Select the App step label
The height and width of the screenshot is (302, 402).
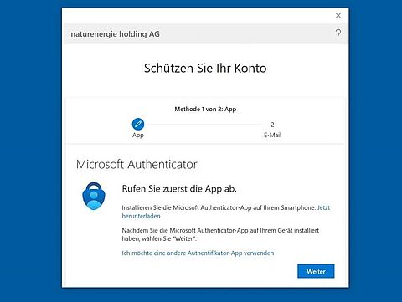pyautogui.click(x=138, y=136)
